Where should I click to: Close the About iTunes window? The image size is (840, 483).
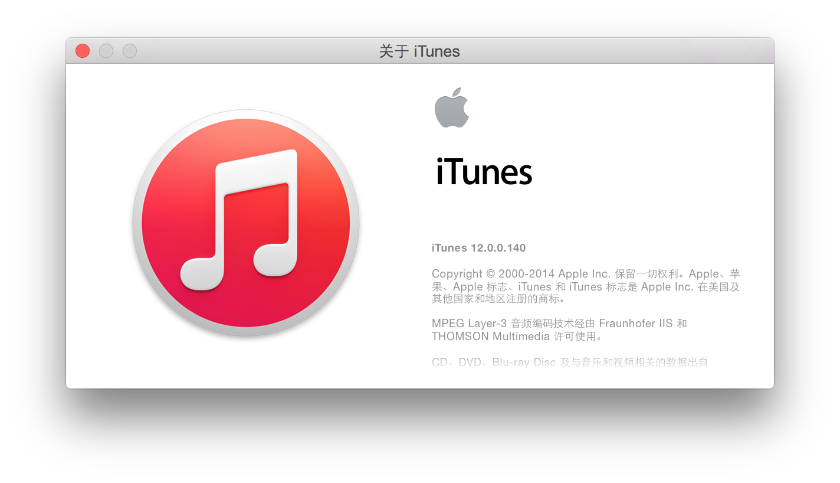coord(82,51)
